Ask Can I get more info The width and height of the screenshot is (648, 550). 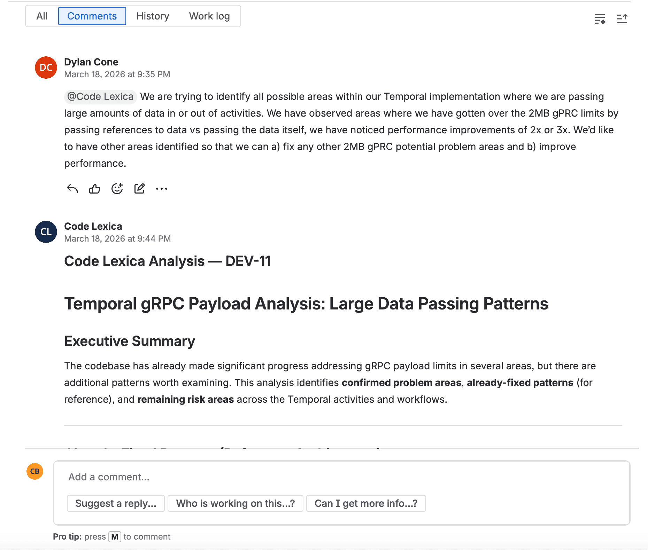pyautogui.click(x=366, y=503)
